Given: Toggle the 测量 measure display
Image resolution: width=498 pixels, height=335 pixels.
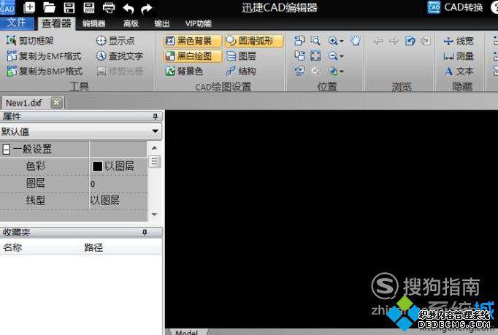Looking at the screenshot, I should (x=459, y=56).
